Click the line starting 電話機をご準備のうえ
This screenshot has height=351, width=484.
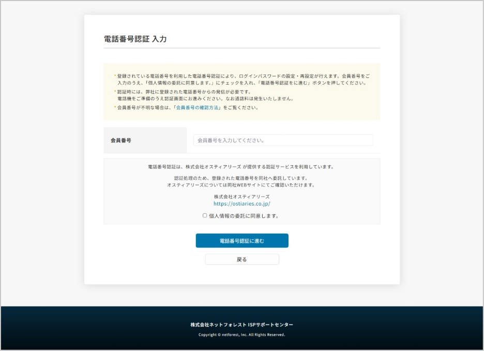point(205,99)
